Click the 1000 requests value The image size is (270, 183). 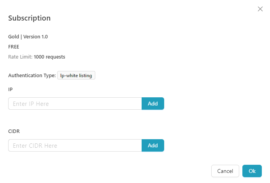click(x=49, y=57)
